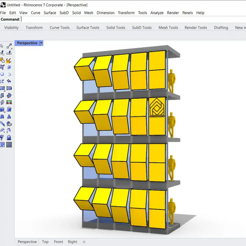
Task: Switch to the Right viewport tab
Action: tap(72, 242)
